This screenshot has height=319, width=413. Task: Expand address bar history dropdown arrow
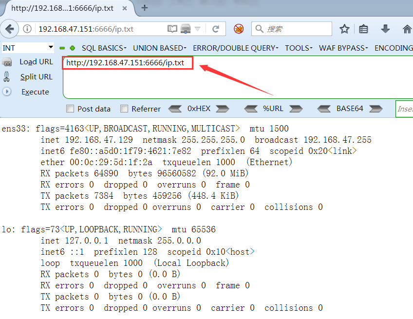197,29
